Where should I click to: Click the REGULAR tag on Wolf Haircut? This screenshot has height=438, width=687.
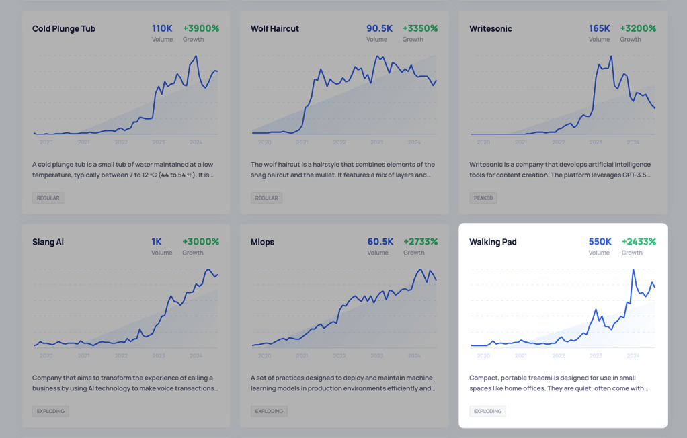266,198
